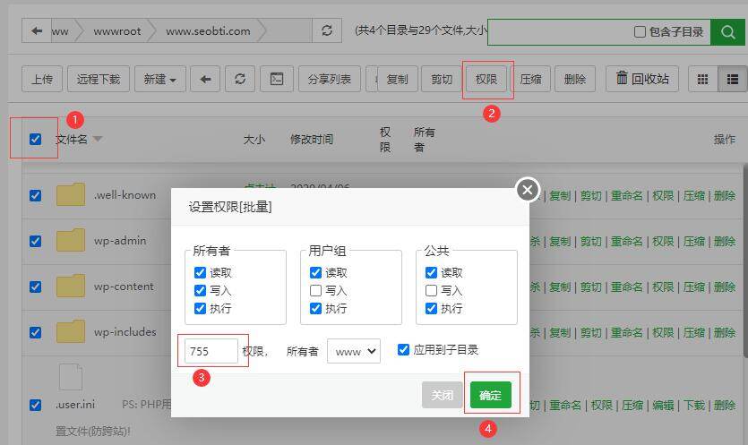Sort by 大小 column header
Image resolution: width=748 pixels, height=445 pixels.
254,140
